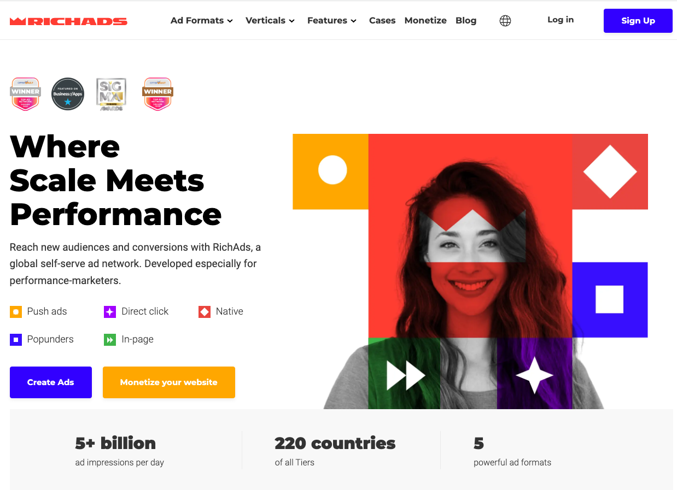Click the SiGMA Awards badge
This screenshot has height=490, width=677.
112,95
